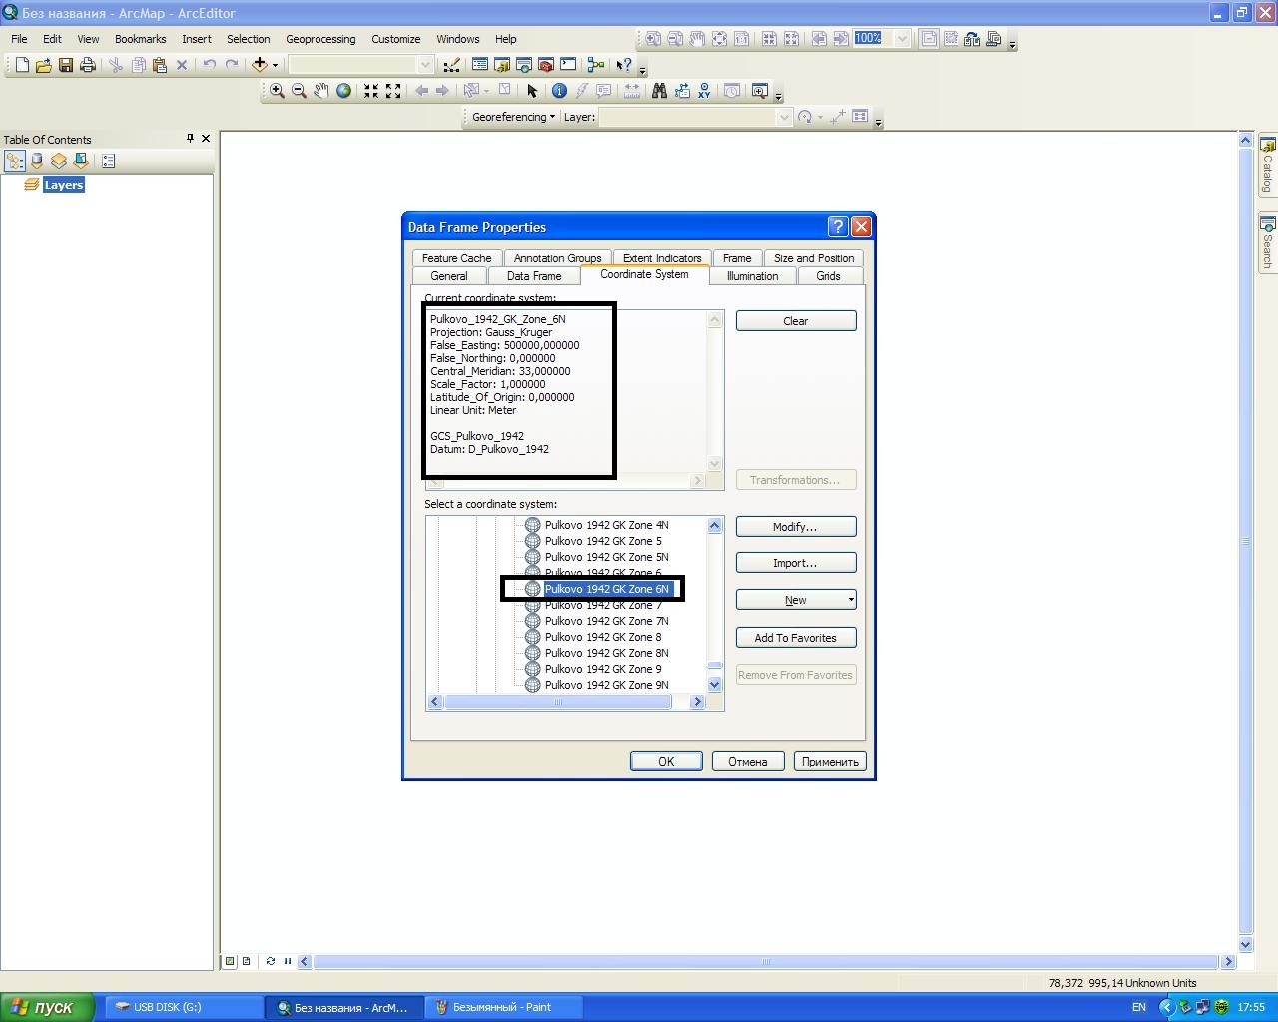Open the Editor toolbar icon
1278x1022 pixels.
(x=452, y=65)
